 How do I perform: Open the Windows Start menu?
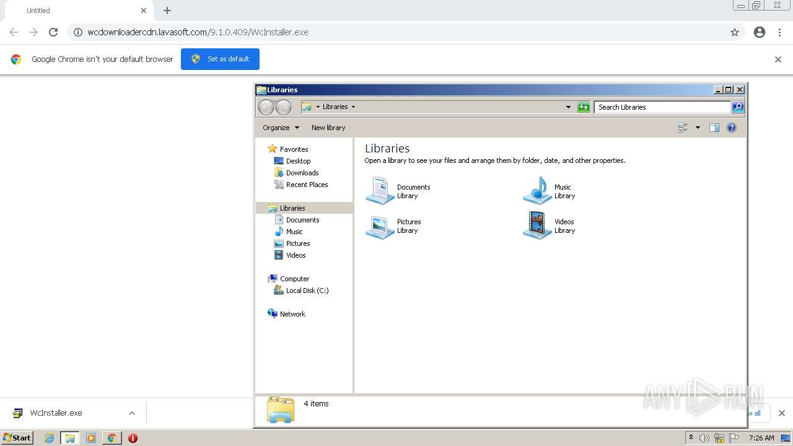tap(17, 438)
